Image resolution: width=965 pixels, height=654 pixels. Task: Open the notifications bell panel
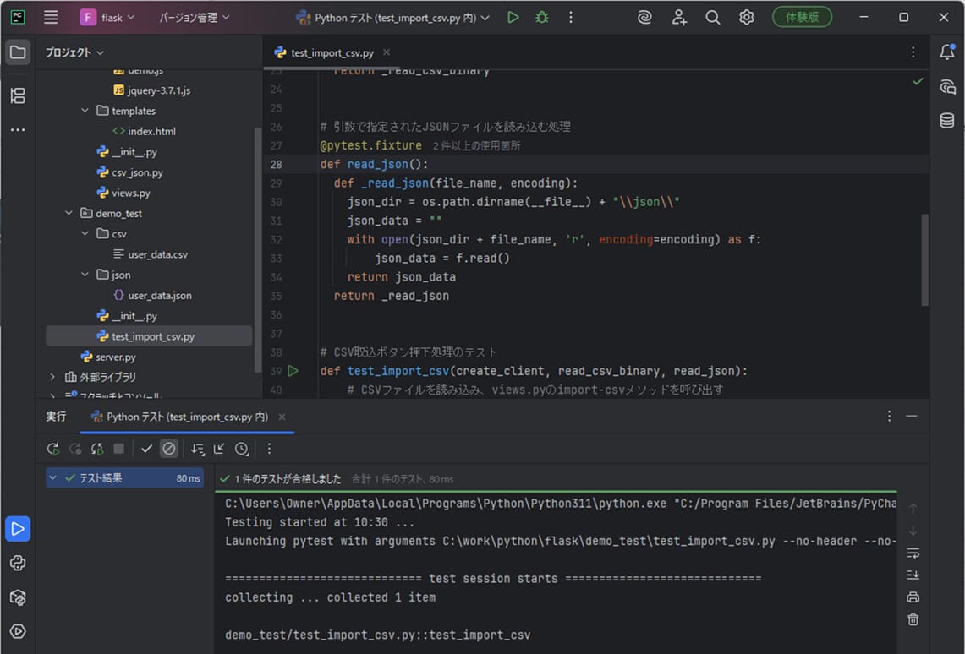pyautogui.click(x=947, y=52)
